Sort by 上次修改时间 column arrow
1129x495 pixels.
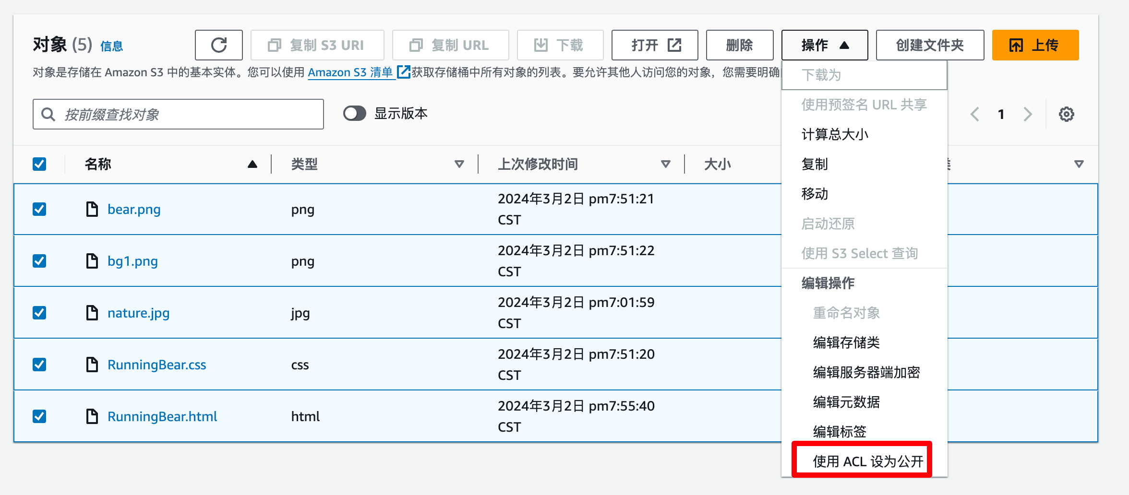pos(666,165)
